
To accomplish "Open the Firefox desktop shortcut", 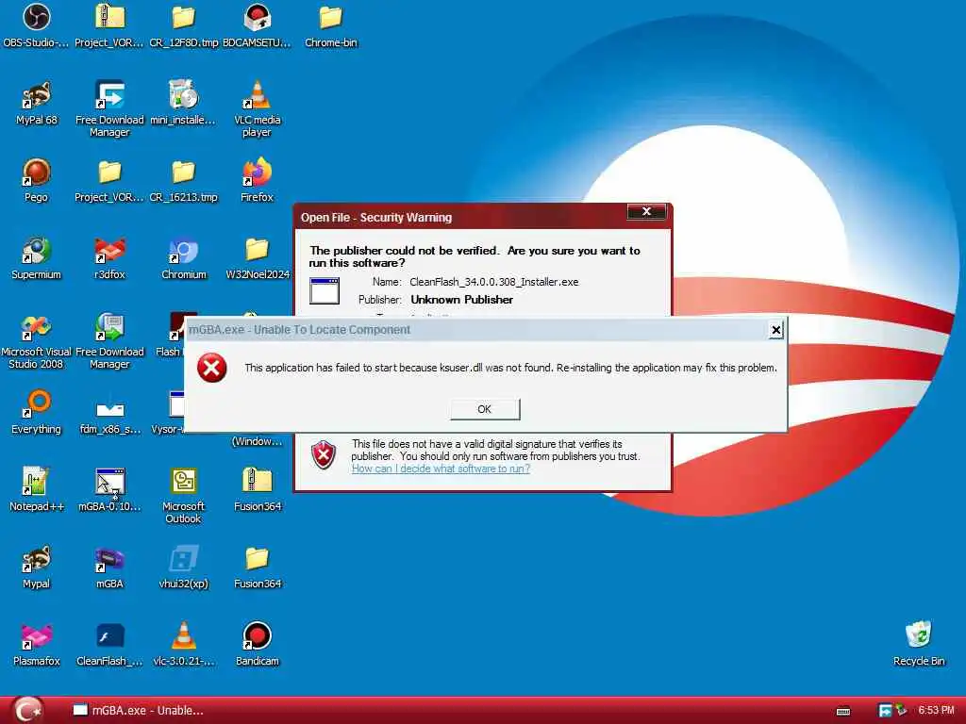I will pos(257,180).
